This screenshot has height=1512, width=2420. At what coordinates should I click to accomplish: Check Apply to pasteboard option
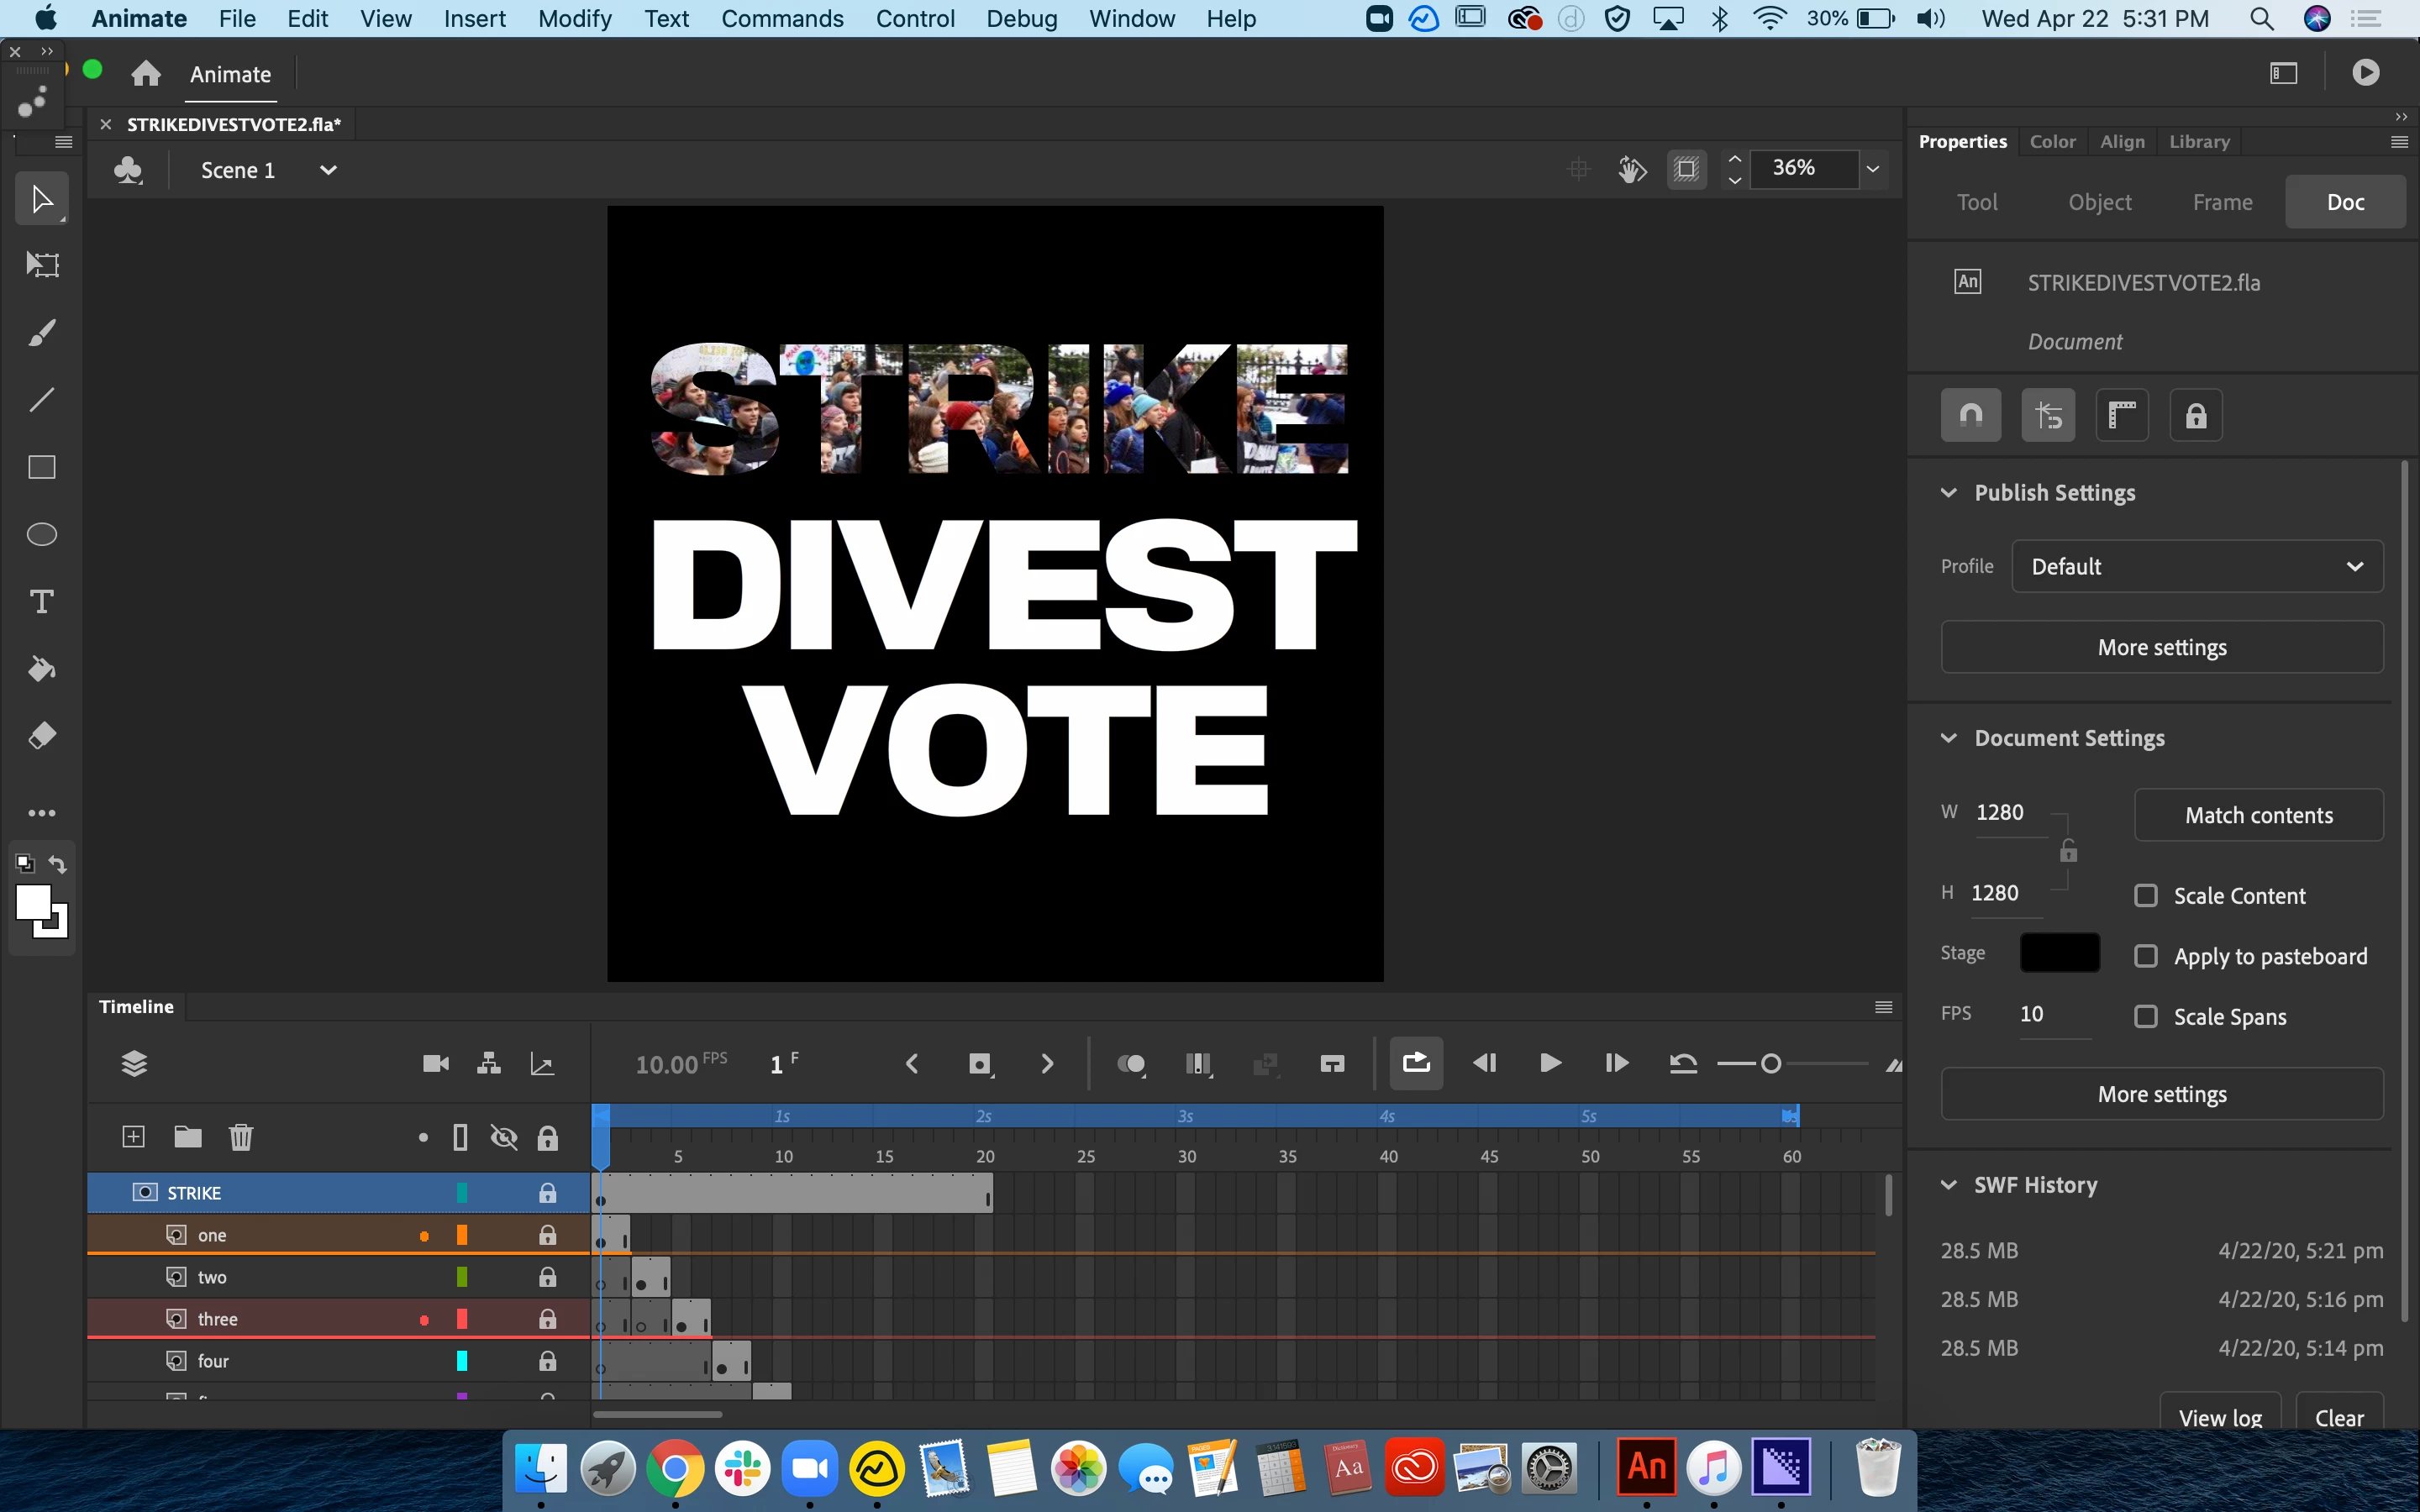click(2146, 956)
